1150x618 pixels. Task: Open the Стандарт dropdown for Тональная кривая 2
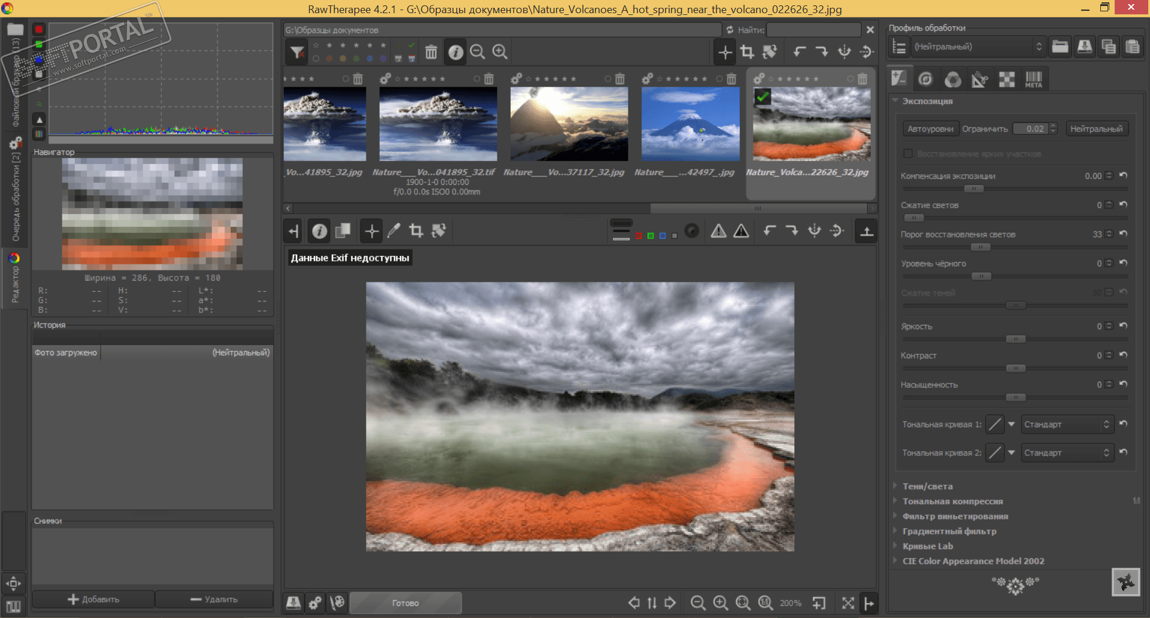click(x=1067, y=453)
